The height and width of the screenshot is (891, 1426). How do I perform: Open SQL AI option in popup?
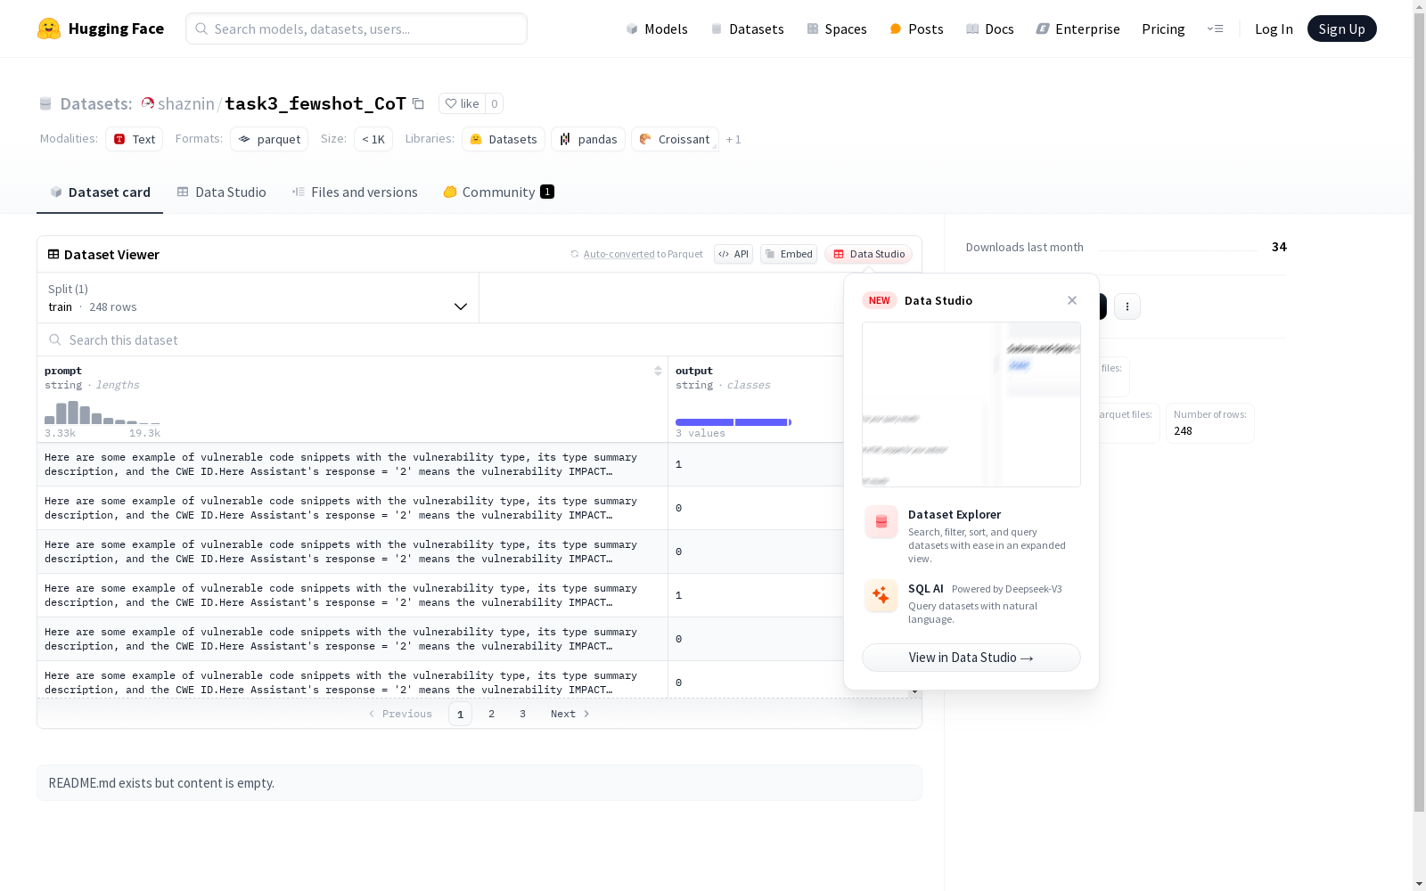pyautogui.click(x=971, y=603)
